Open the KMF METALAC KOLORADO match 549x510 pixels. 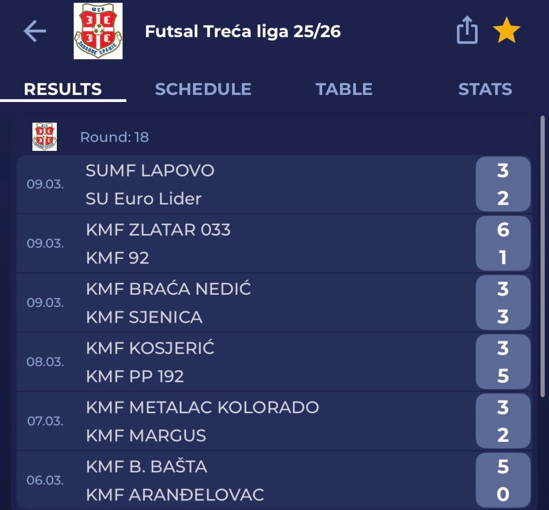tap(241, 421)
